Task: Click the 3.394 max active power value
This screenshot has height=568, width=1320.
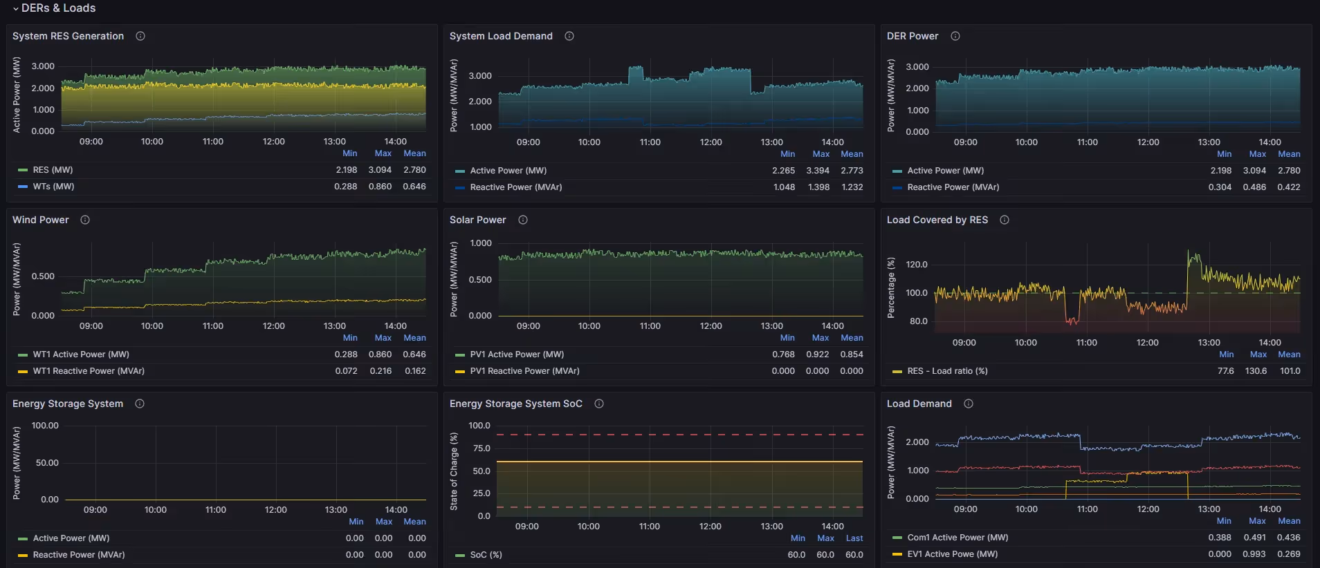Action: click(x=818, y=171)
